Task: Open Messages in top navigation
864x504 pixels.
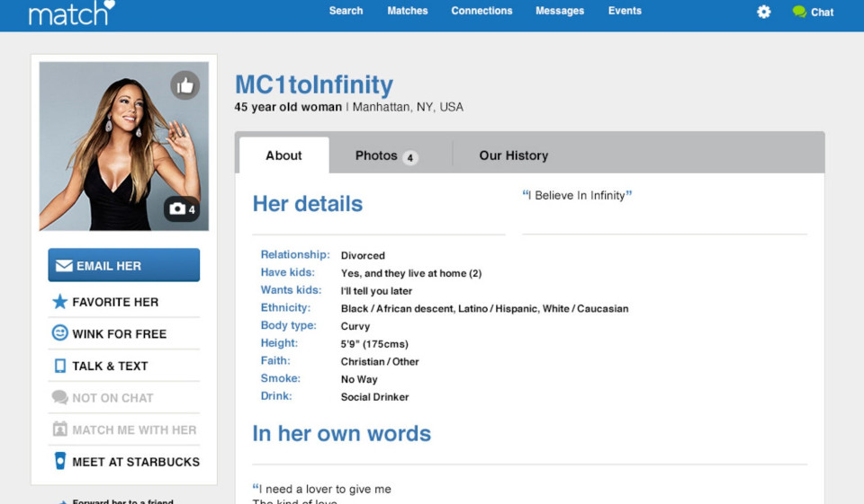Action: (560, 11)
